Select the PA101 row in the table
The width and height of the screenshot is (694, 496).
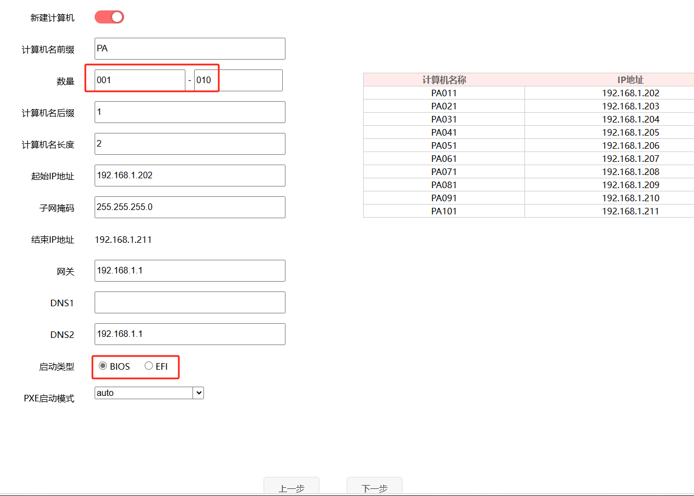pyautogui.click(x=444, y=211)
